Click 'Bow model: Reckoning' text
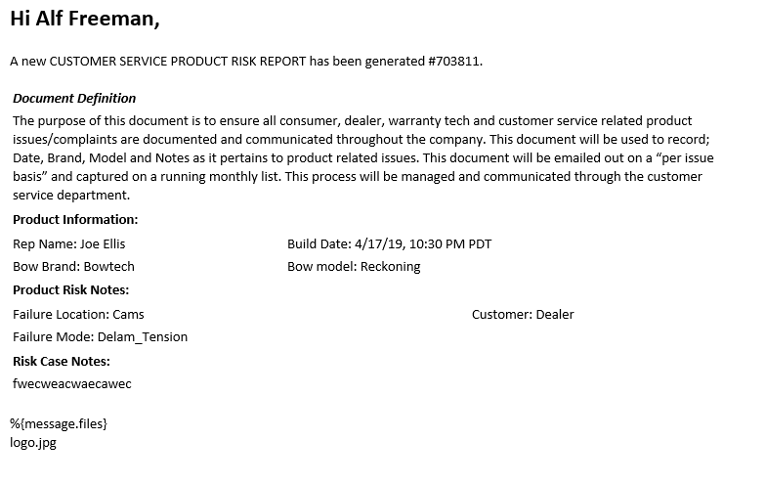 pyautogui.click(x=354, y=266)
